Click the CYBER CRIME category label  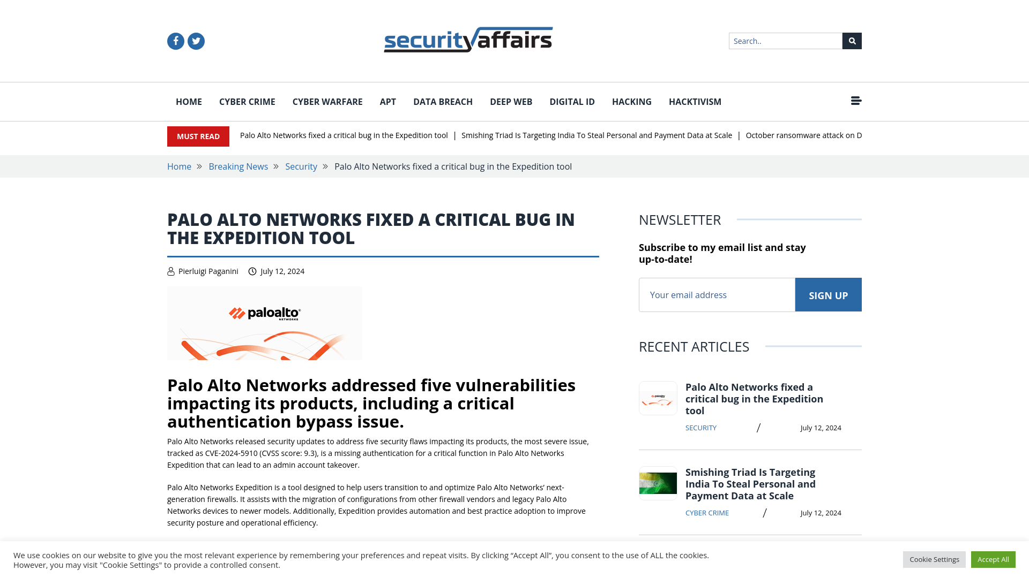click(x=707, y=512)
